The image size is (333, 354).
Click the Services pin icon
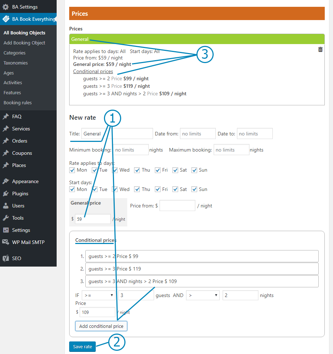pyautogui.click(x=6, y=129)
